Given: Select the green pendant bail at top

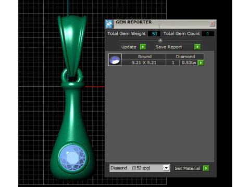Looking at the screenshot, I should (x=72, y=45).
